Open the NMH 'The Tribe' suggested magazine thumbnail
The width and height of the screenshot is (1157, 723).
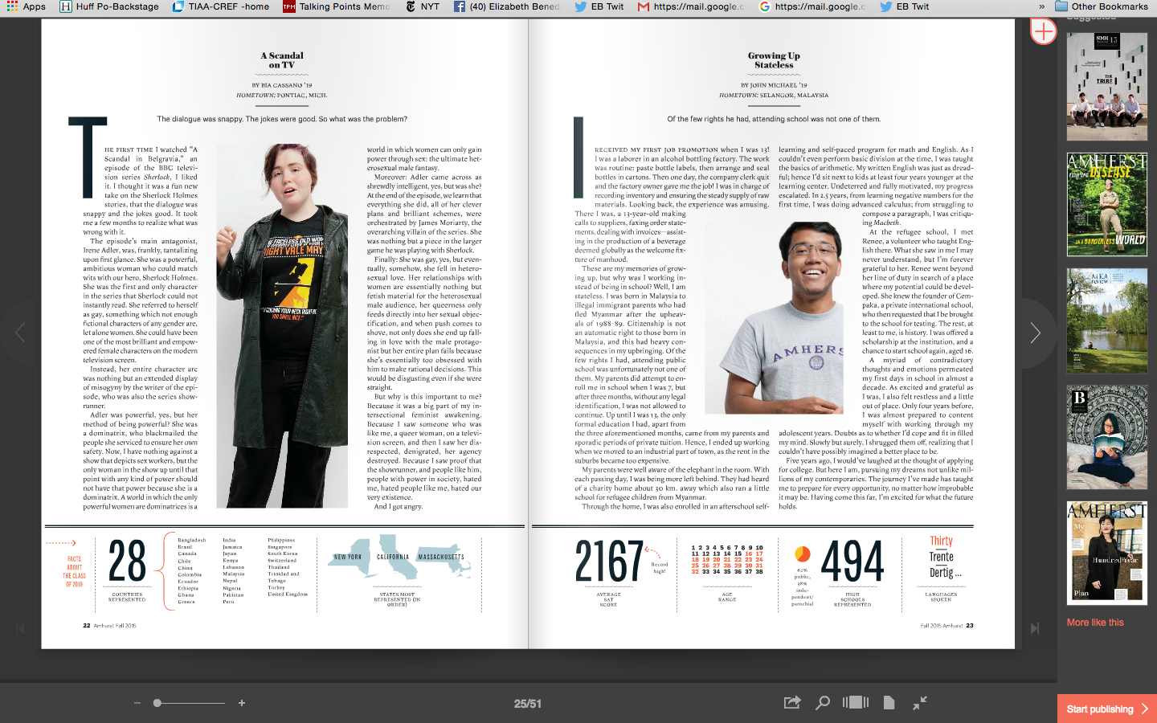[1107, 87]
